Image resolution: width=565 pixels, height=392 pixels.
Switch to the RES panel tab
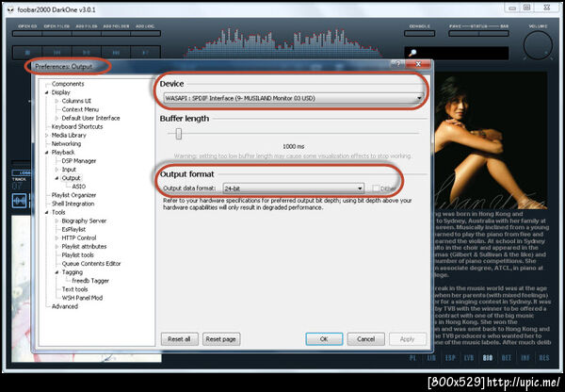tap(543, 358)
